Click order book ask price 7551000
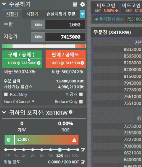The image size is (142, 167). coord(132,103)
